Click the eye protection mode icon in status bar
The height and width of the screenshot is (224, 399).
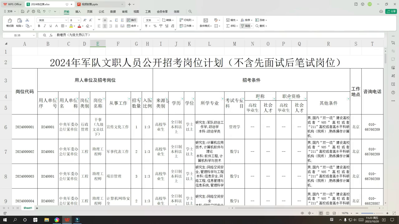(x=302, y=213)
